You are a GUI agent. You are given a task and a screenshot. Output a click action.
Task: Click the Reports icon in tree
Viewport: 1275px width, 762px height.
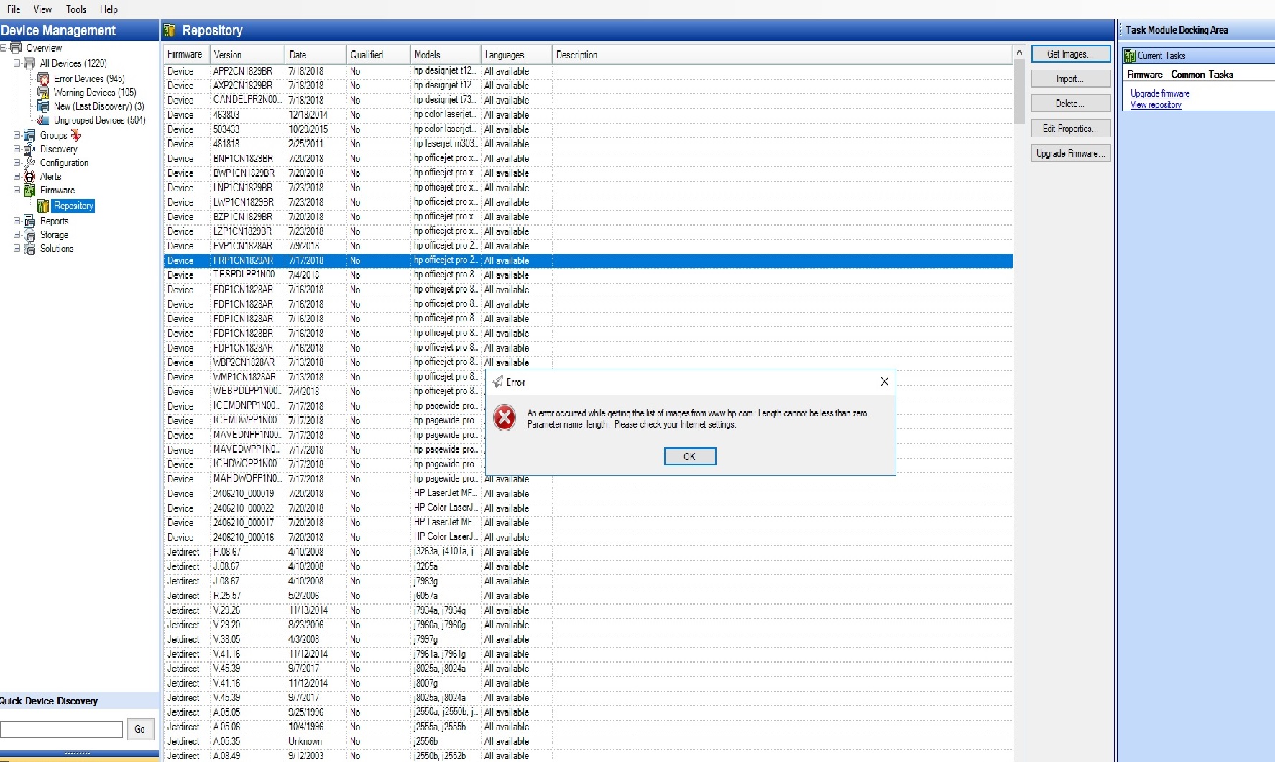29,221
